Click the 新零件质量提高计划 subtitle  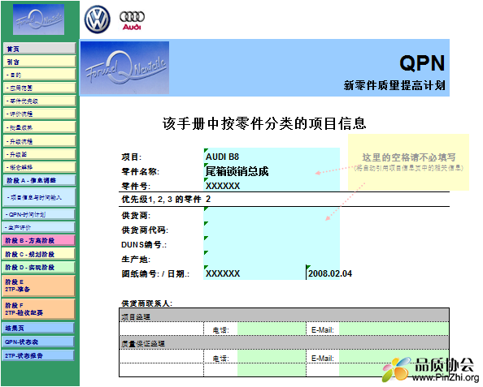click(x=394, y=85)
